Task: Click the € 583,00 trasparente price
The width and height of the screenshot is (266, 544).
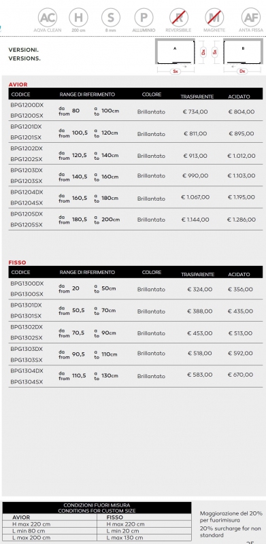Action: 200,375
